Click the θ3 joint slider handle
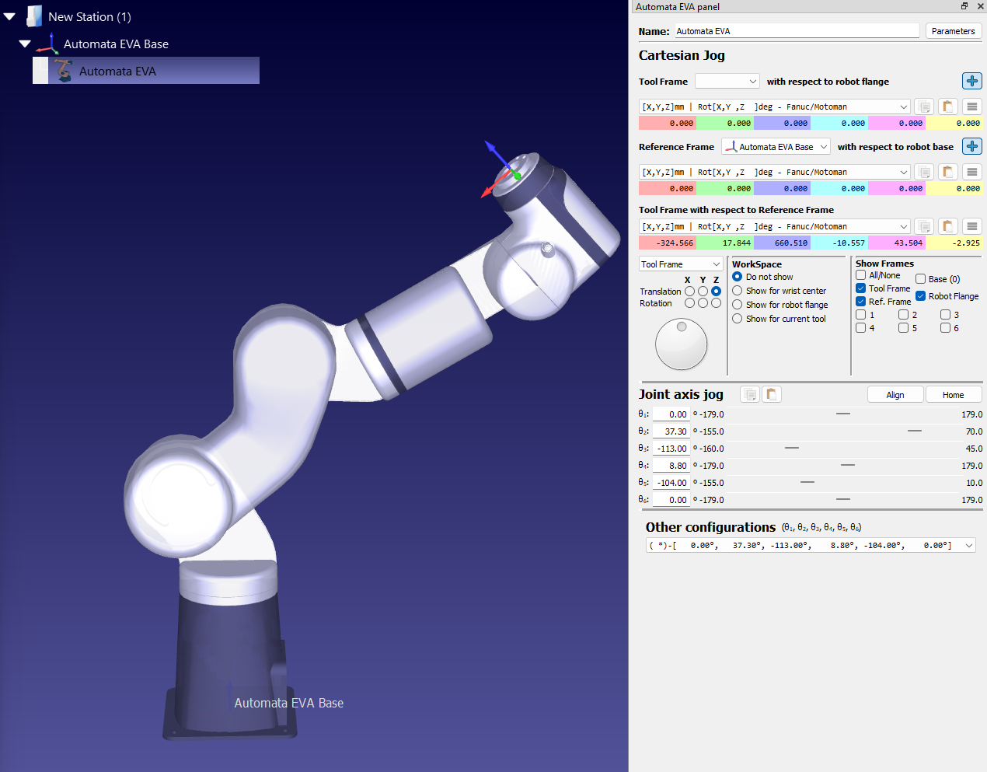987x772 pixels. 792,448
